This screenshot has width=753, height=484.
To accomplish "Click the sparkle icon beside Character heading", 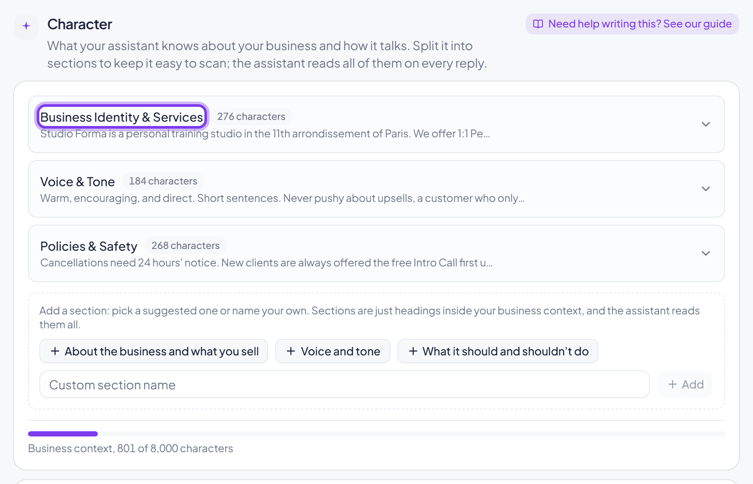I will 26,26.
